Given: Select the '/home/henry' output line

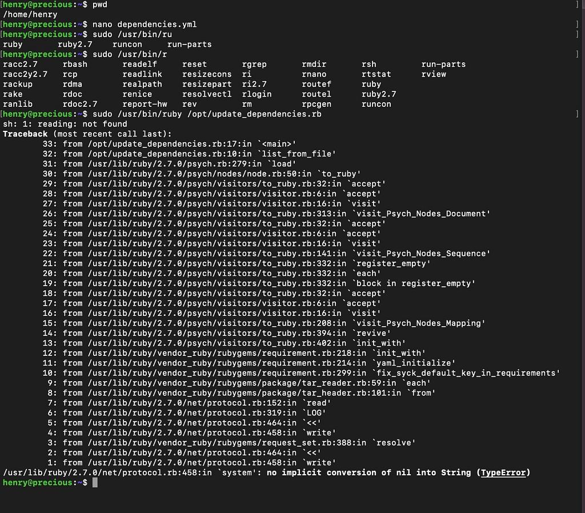Looking at the screenshot, I should click(x=30, y=14).
